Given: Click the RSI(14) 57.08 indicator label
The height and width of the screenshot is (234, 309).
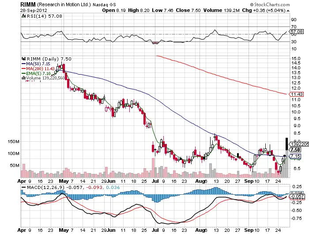Looking at the screenshot, I should tap(44, 16).
